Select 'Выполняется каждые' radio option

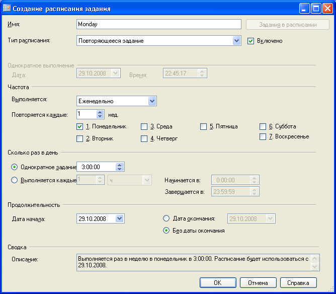[x=15, y=180]
